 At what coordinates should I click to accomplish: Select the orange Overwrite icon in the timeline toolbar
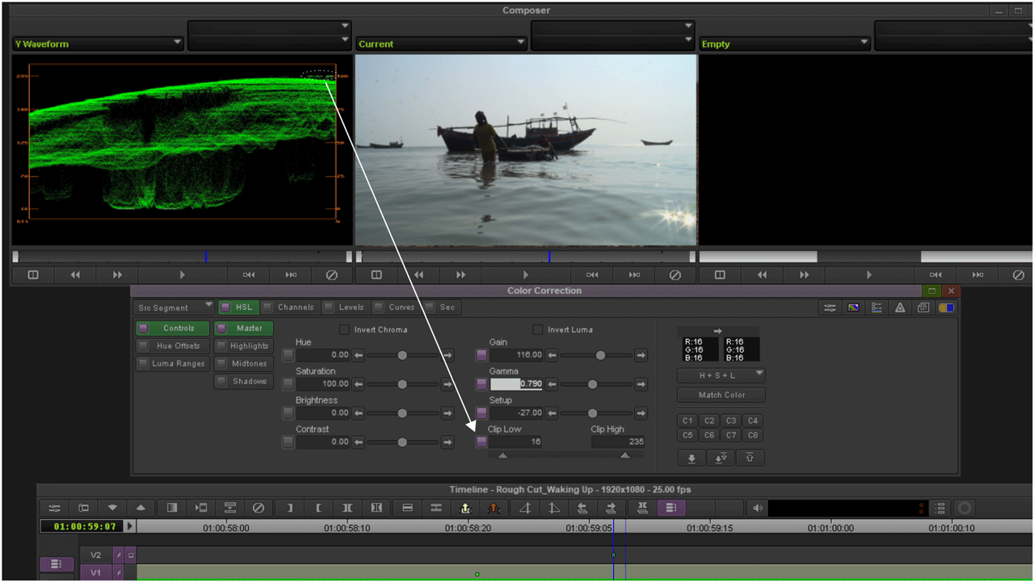(x=494, y=508)
